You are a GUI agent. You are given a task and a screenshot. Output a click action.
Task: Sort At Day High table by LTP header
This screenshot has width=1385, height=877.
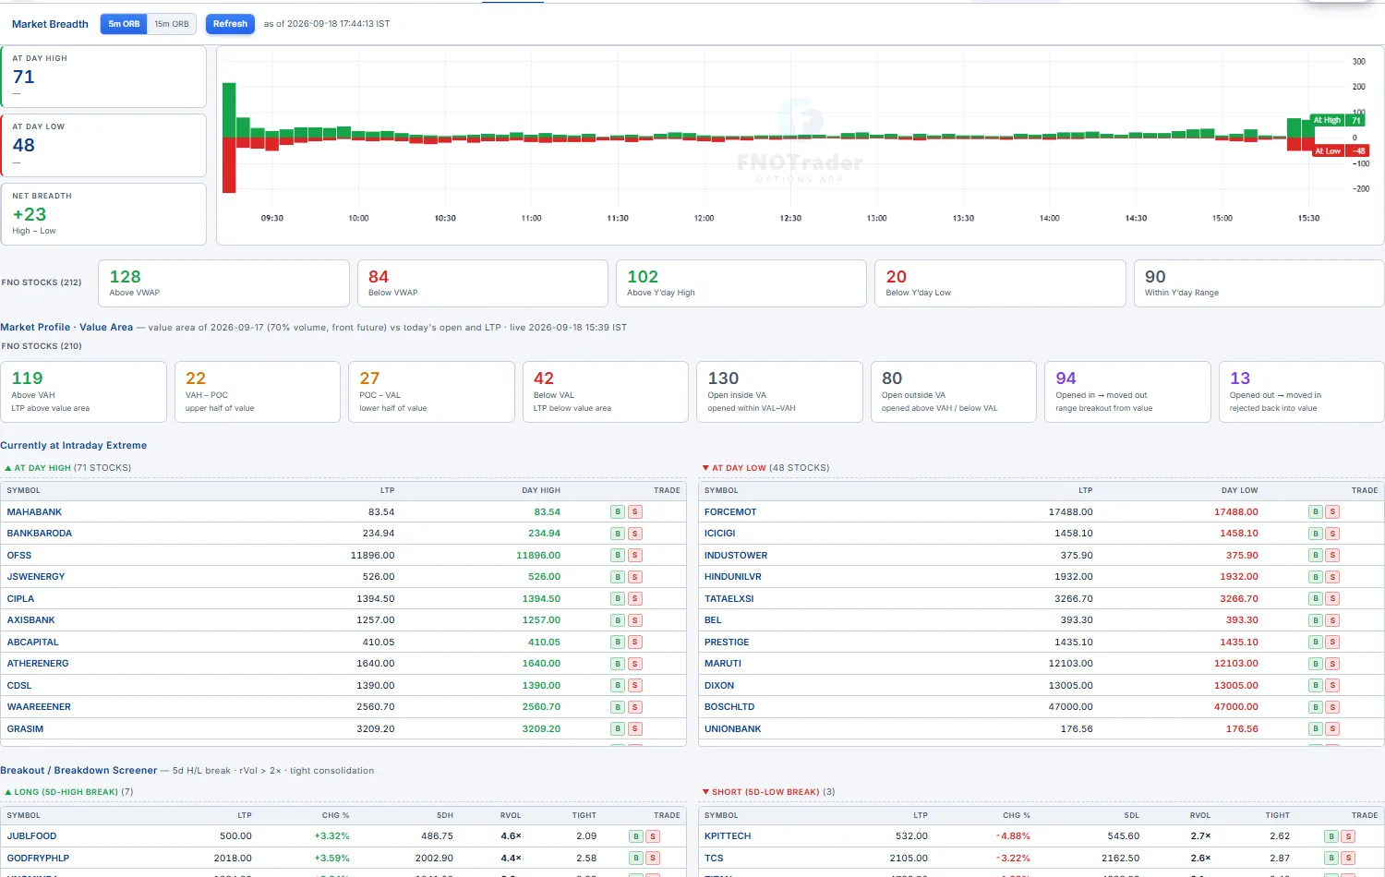(x=387, y=491)
